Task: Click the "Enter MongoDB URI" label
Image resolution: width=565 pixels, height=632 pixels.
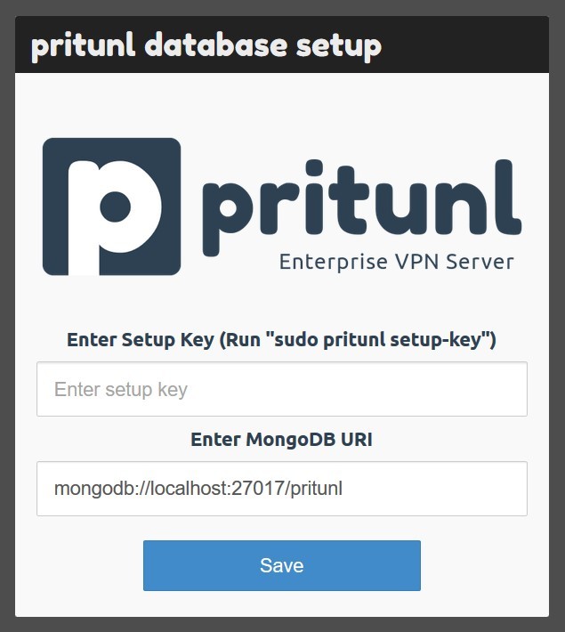Action: point(281,439)
